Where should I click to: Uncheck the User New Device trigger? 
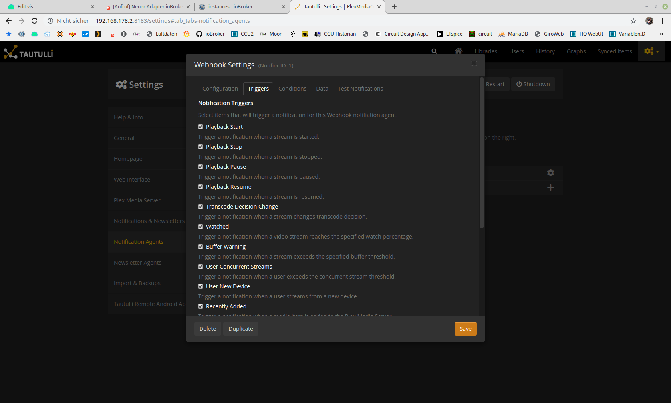click(201, 286)
